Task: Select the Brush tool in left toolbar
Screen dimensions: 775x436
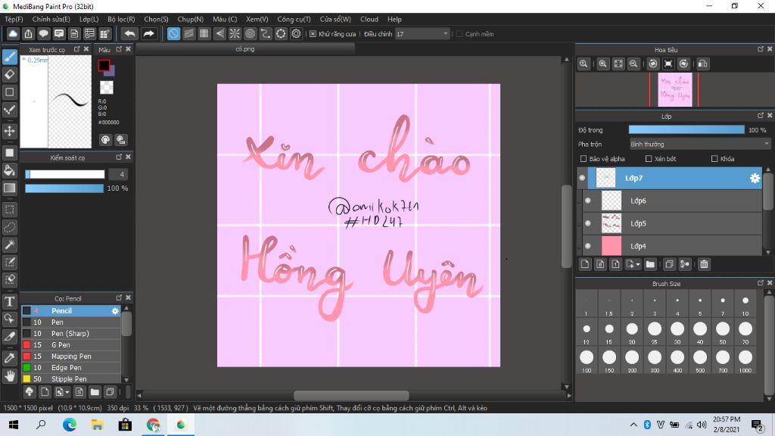Action: coord(9,57)
